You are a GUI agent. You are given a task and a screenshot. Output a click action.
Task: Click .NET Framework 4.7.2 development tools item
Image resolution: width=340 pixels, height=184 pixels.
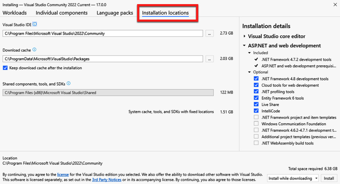pyautogui.click(x=296, y=59)
